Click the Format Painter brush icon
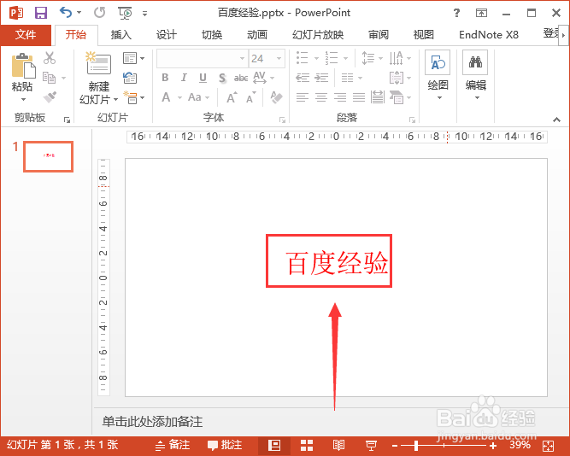Screen dimensions: 570x456 tap(50, 96)
